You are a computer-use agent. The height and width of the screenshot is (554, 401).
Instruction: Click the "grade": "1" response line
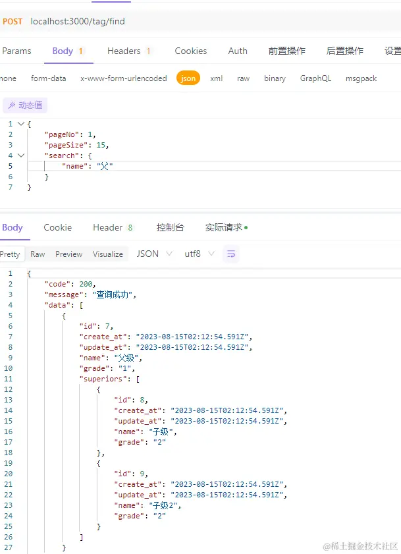pos(107,368)
